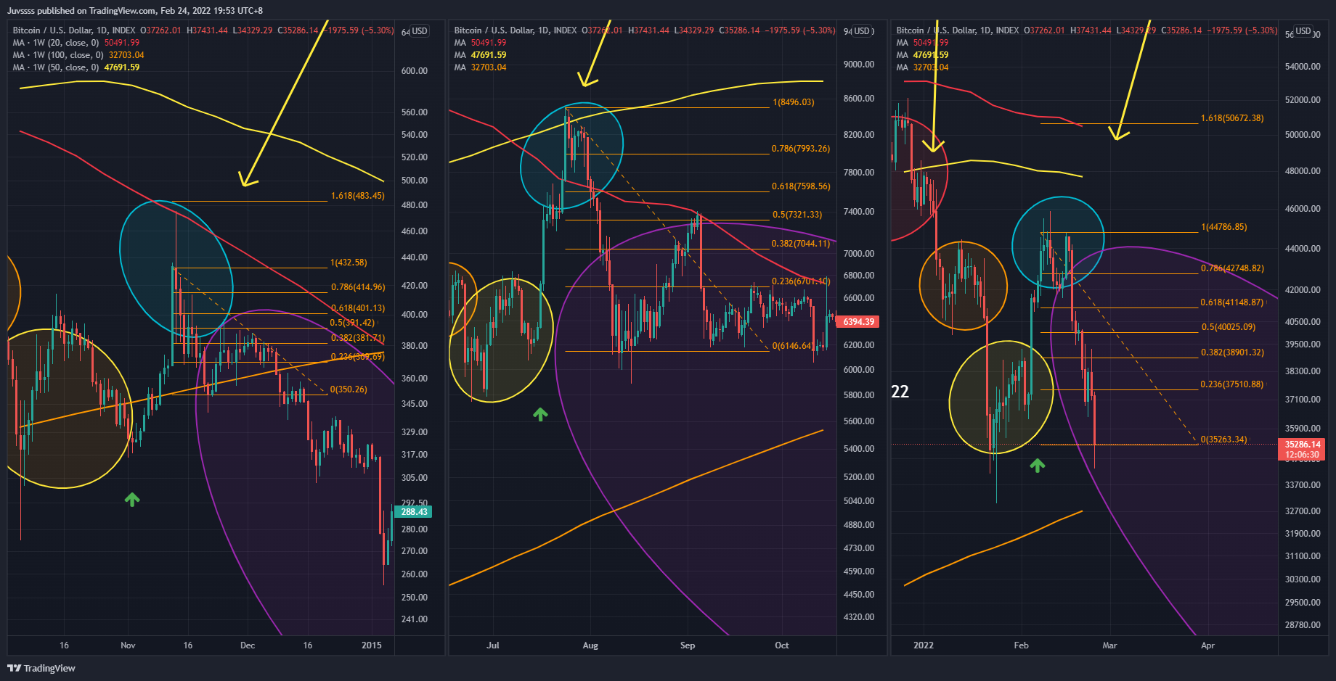1336x681 pixels.
Task: Click the green up arrow in the middle chart
Action: (x=540, y=414)
